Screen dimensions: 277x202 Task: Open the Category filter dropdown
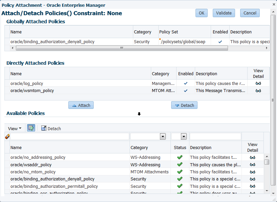tap(163, 137)
